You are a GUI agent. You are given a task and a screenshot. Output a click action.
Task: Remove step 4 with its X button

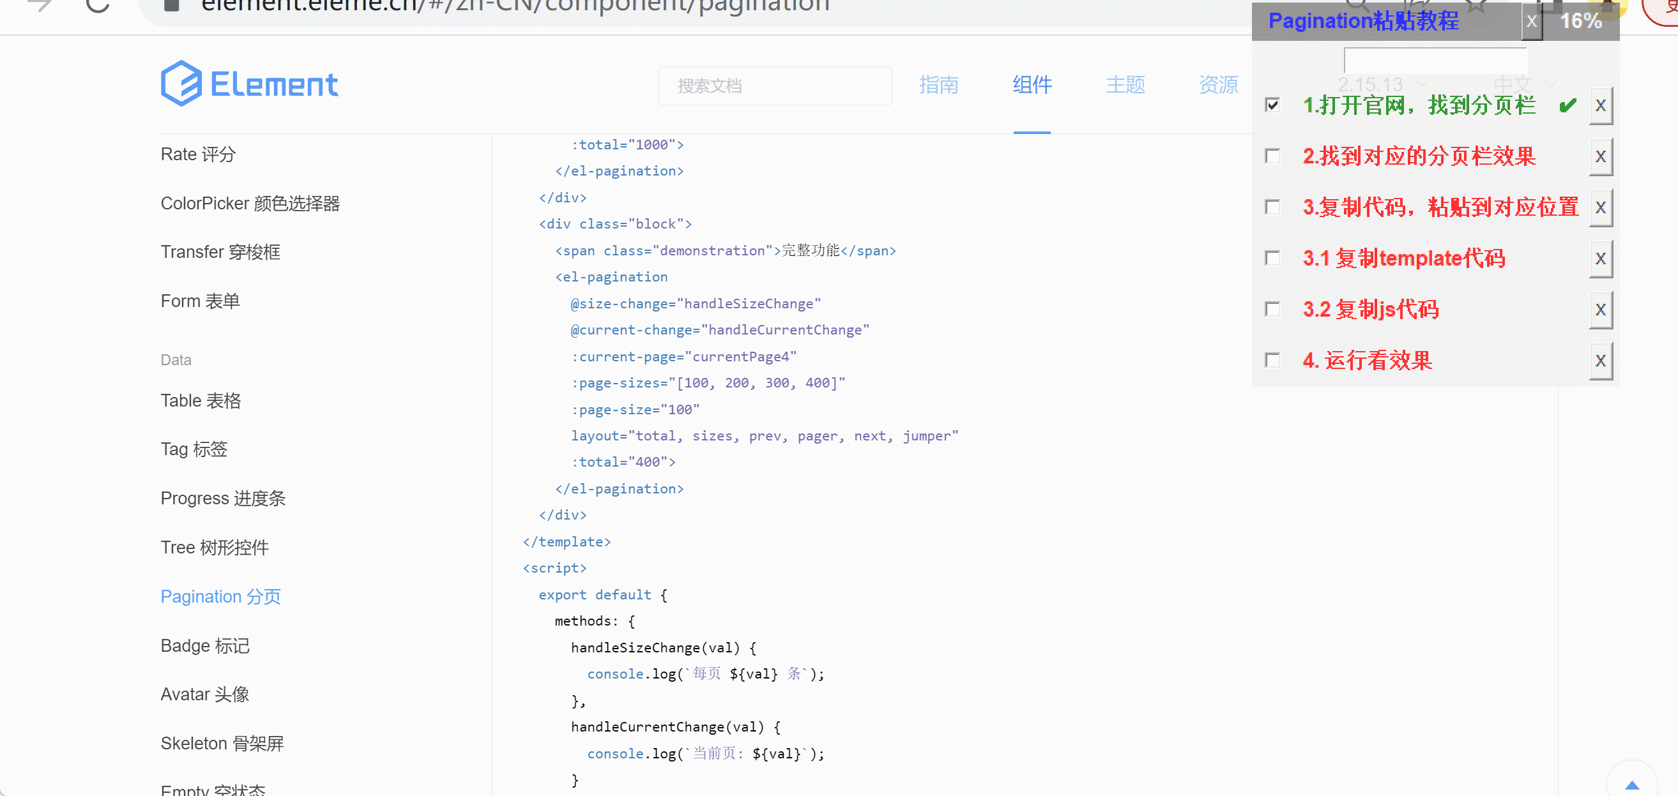coord(1601,361)
